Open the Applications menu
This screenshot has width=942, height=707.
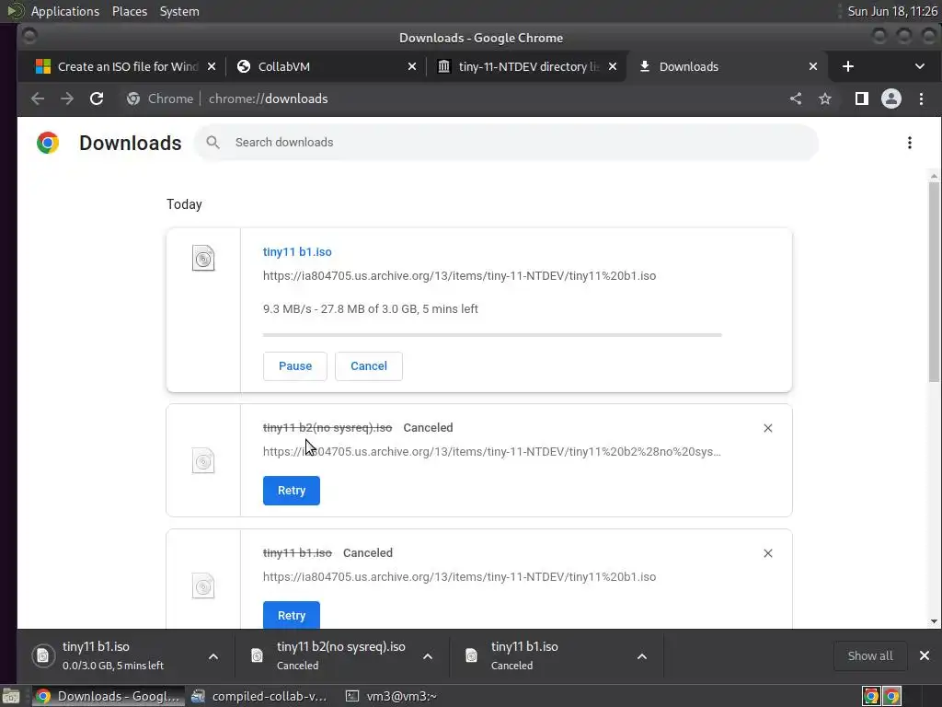[65, 11]
